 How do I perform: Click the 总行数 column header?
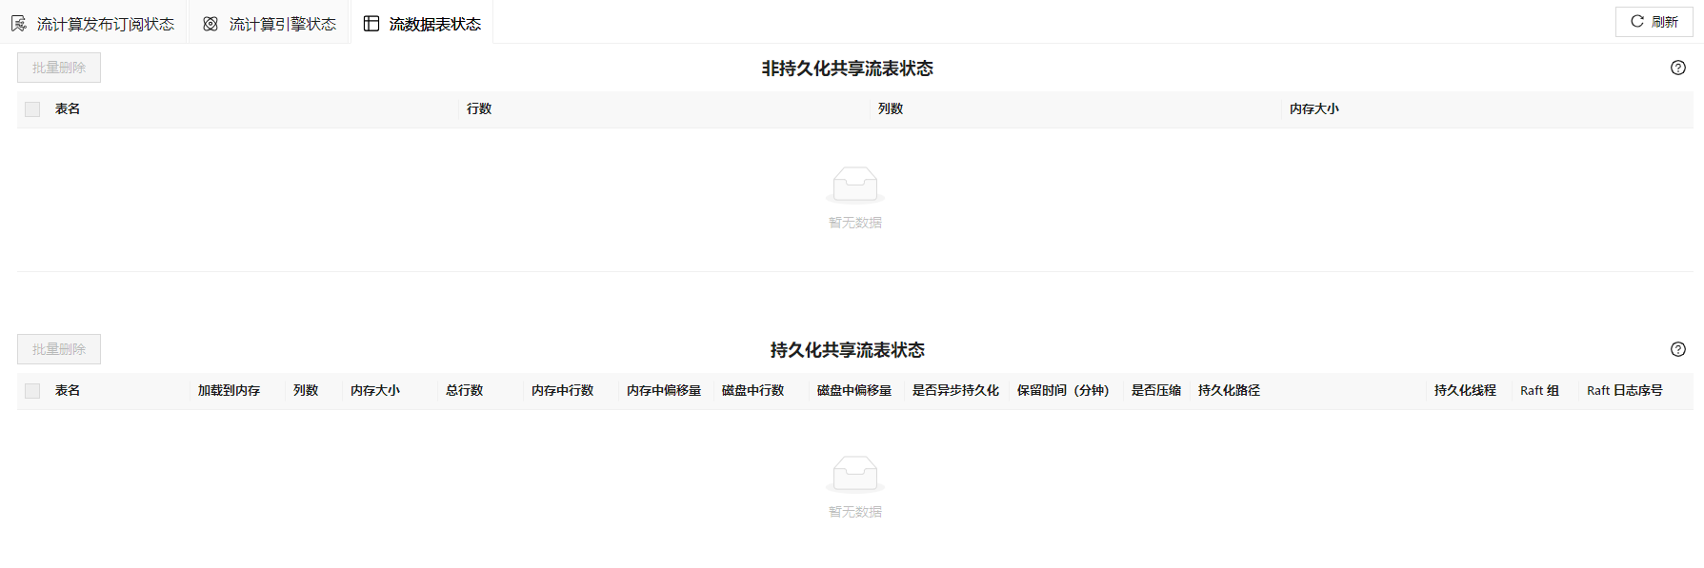point(464,391)
